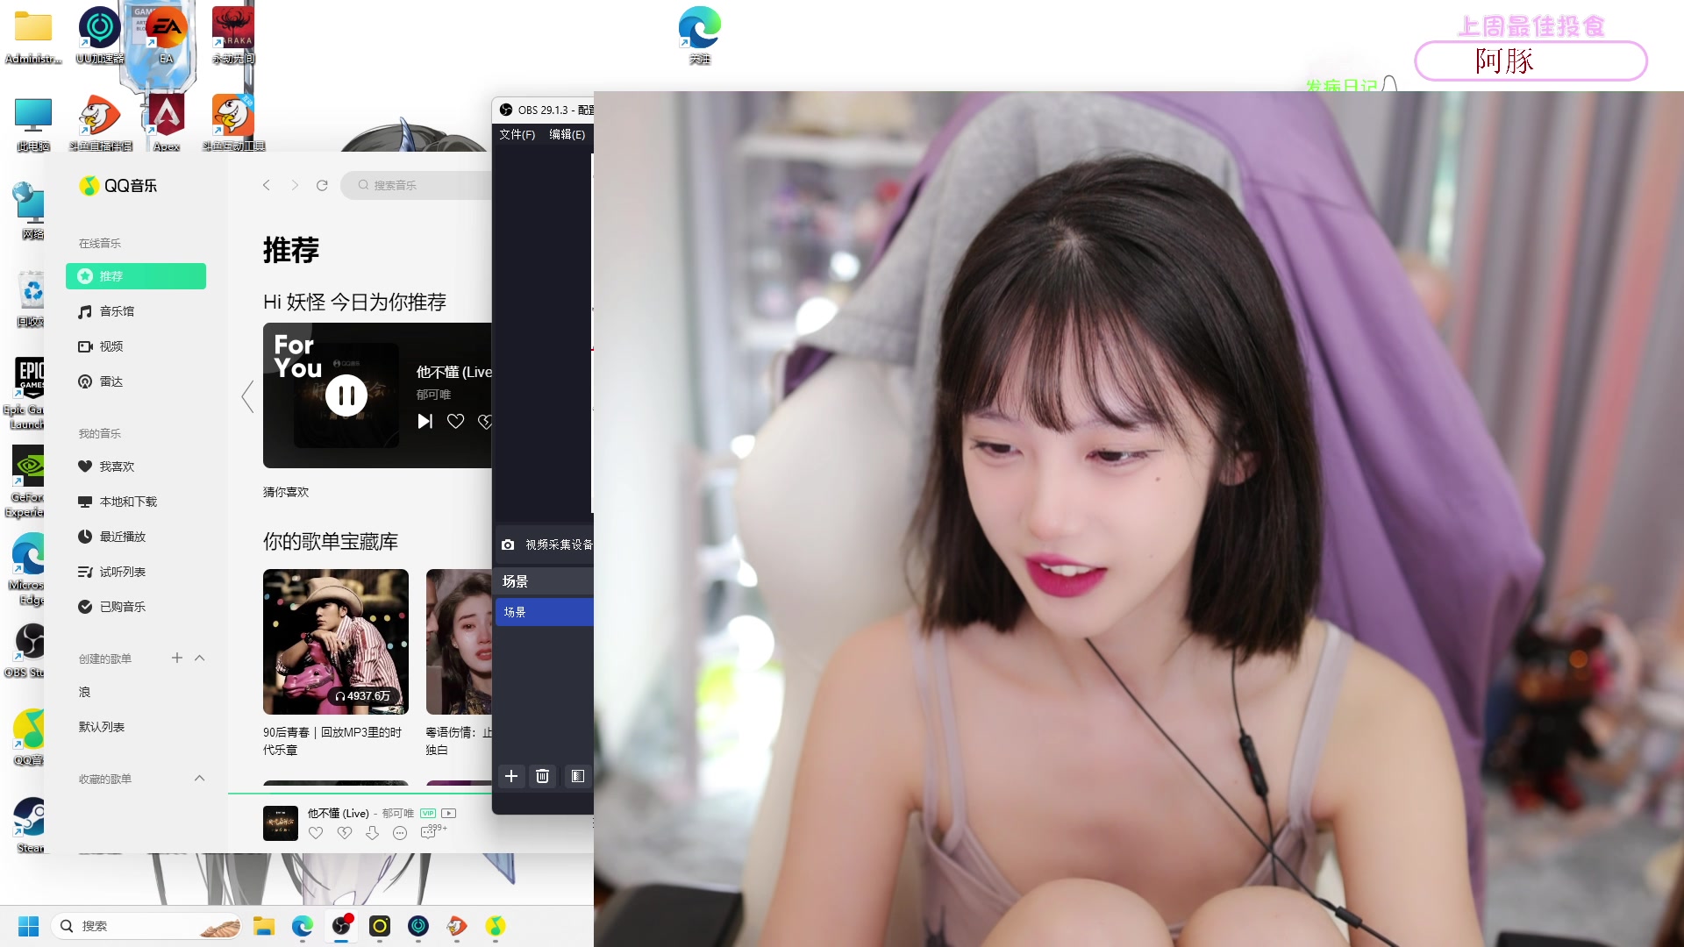The image size is (1684, 947).
Task: Switch to OBS Studio on taskbar
Action: click(341, 926)
